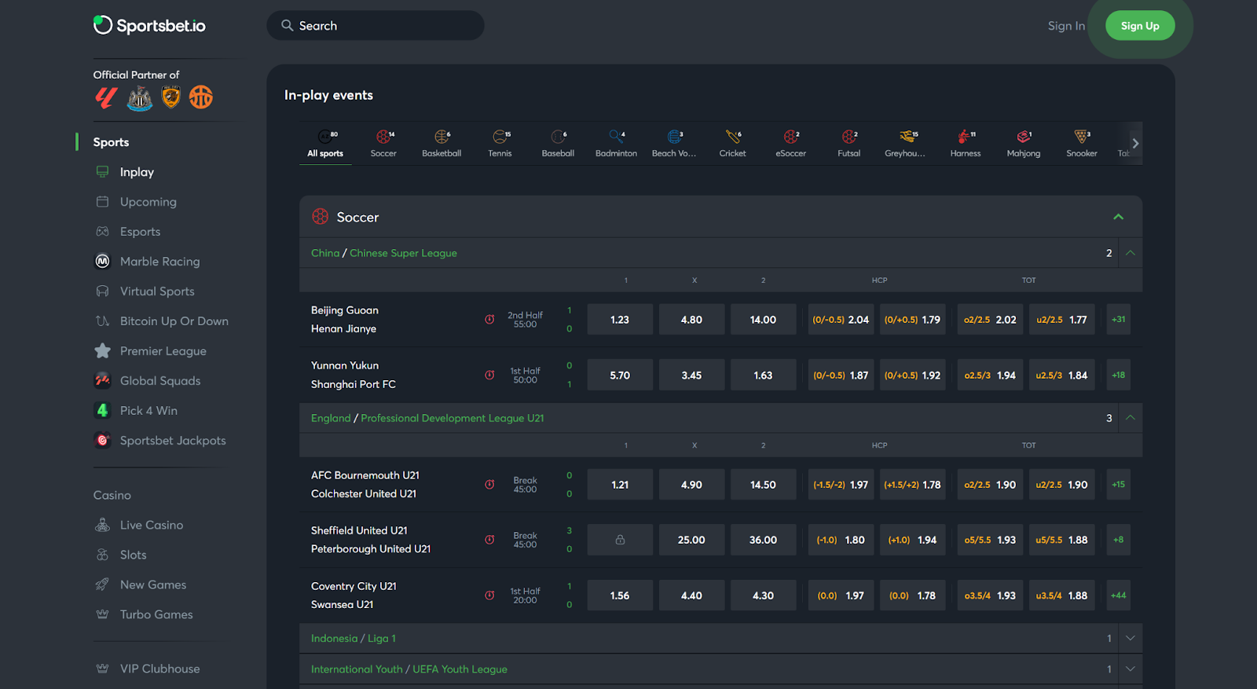Screen dimensions: 1257x689
Task: Bet on Beijing Guoan win at 1.23
Action: (x=620, y=320)
